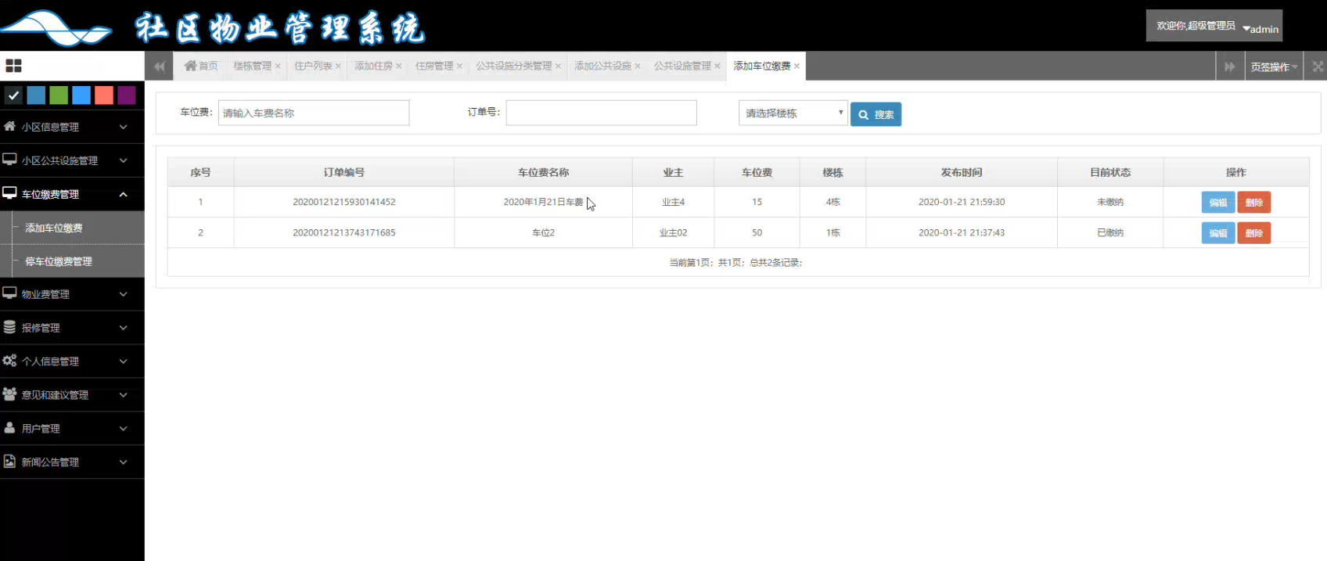
Task: Close the 公共设施分类管理 tab
Action: pyautogui.click(x=558, y=67)
